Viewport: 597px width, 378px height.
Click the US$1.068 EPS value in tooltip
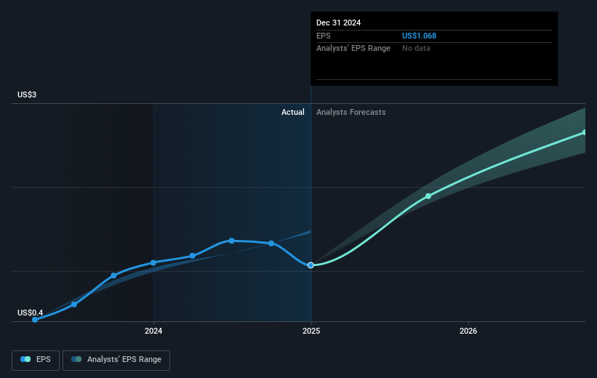(x=419, y=36)
